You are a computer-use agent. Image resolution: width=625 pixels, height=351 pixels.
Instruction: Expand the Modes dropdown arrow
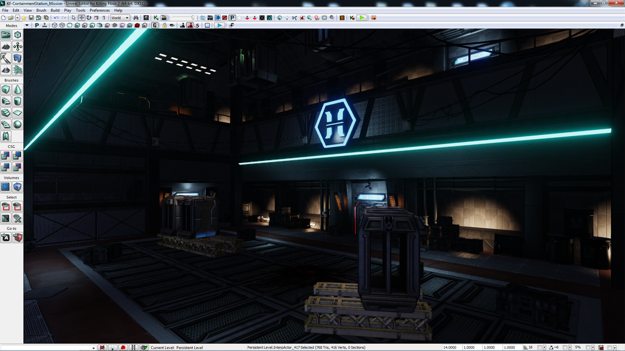point(27,26)
